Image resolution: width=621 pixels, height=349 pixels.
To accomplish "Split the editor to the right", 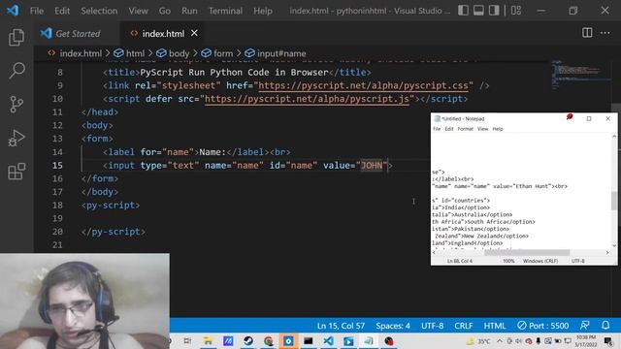I will click(587, 33).
